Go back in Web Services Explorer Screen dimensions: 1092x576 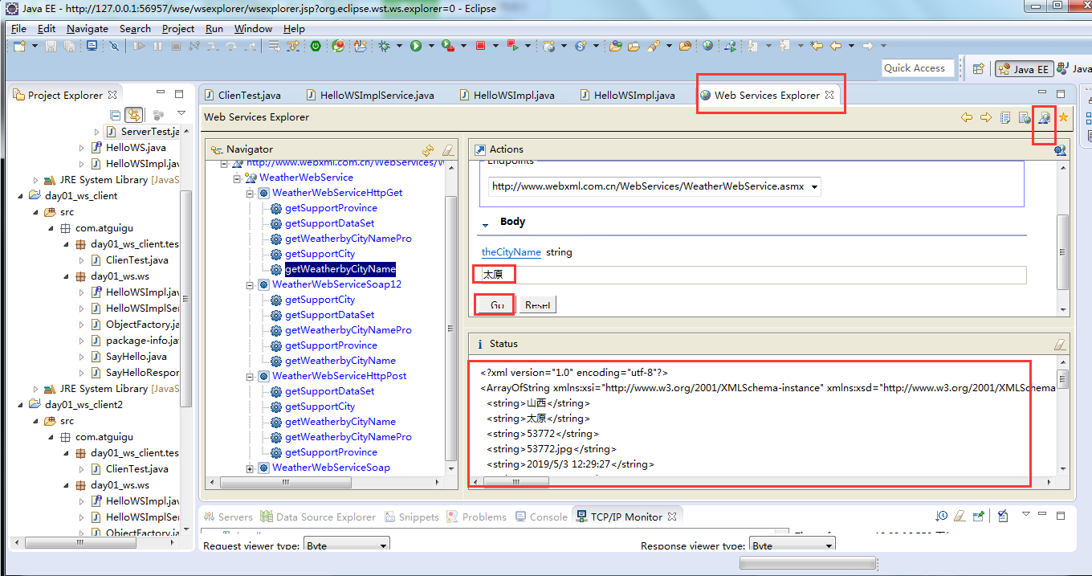[967, 117]
